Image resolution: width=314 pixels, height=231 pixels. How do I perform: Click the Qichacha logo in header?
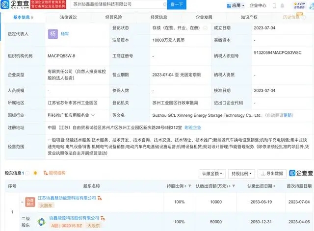[15, 4]
